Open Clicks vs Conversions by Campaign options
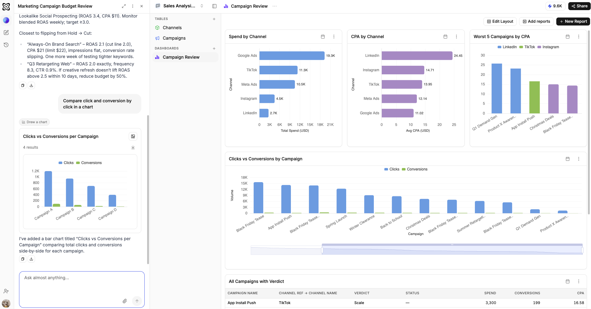591x309 pixels. coord(579,159)
